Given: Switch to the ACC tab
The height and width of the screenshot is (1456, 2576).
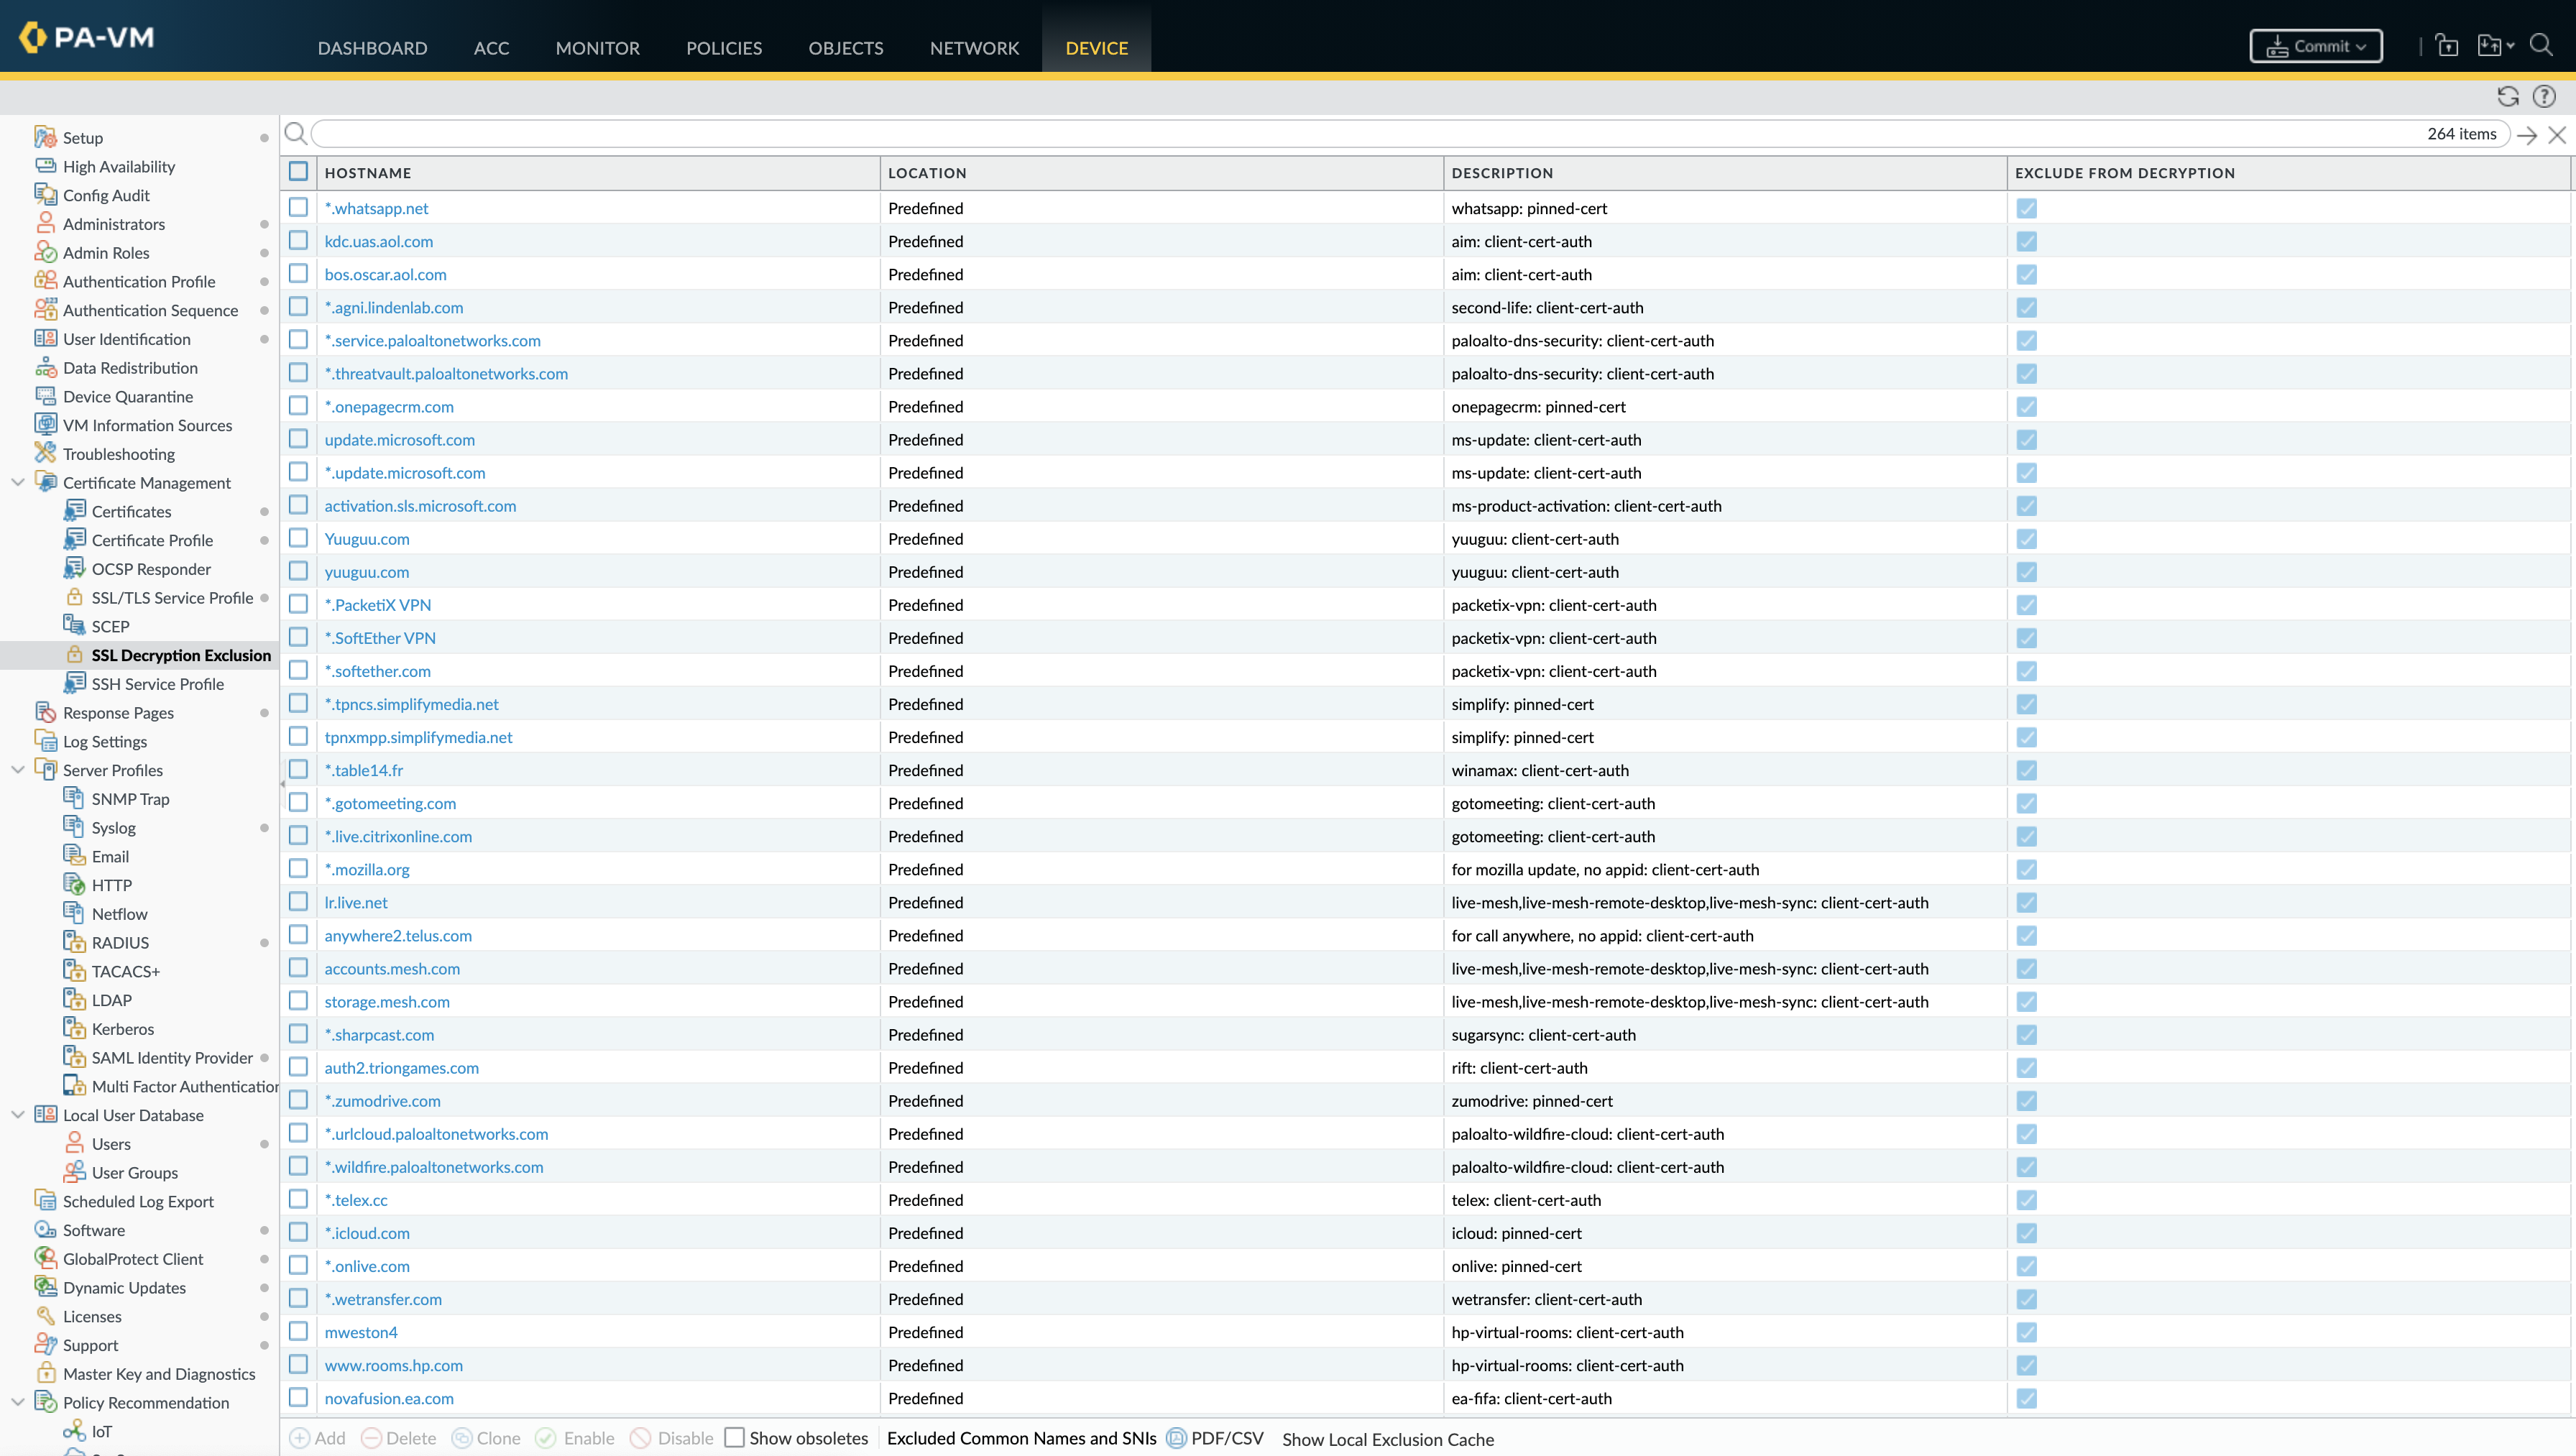Looking at the screenshot, I should (491, 48).
